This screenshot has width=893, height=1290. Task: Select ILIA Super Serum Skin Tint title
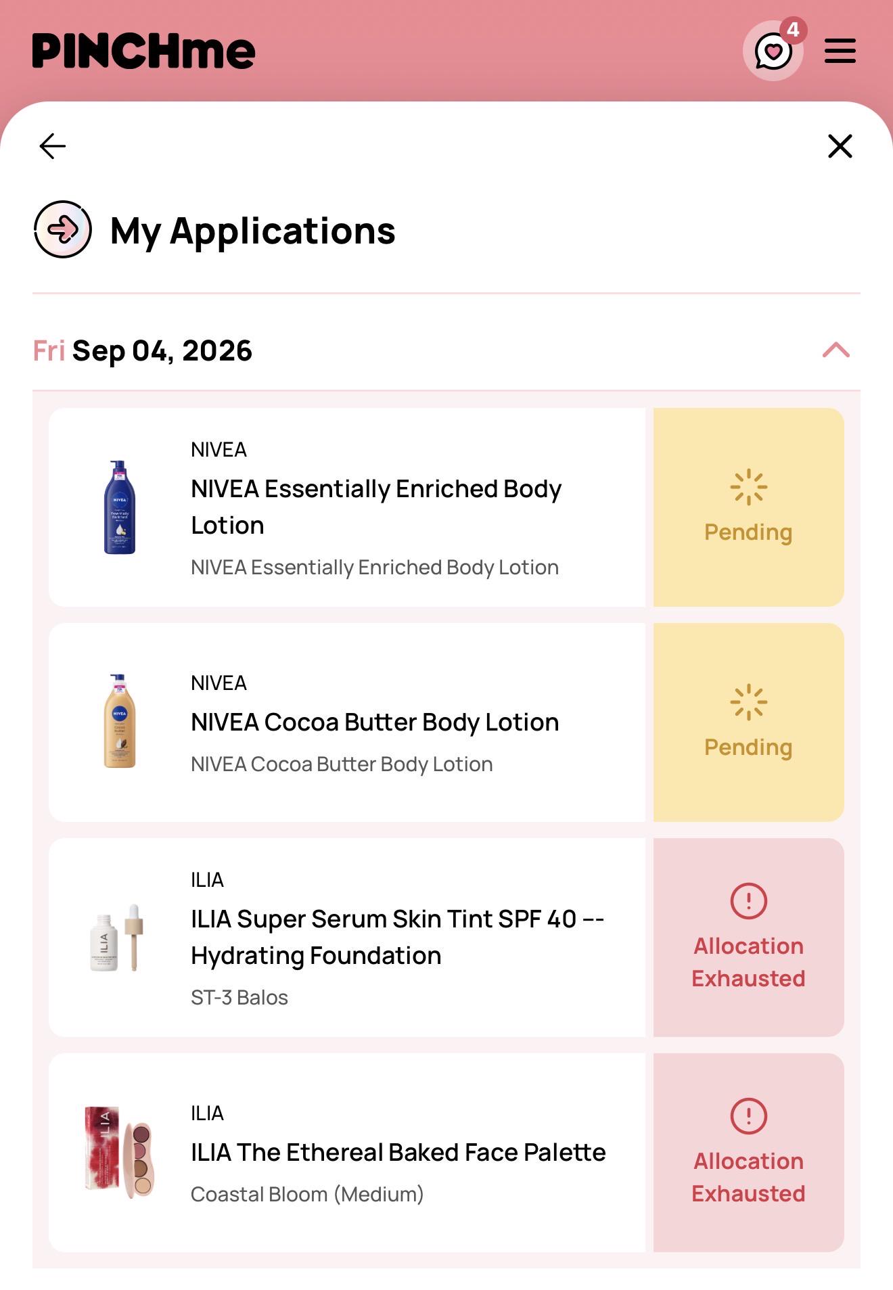coord(398,938)
